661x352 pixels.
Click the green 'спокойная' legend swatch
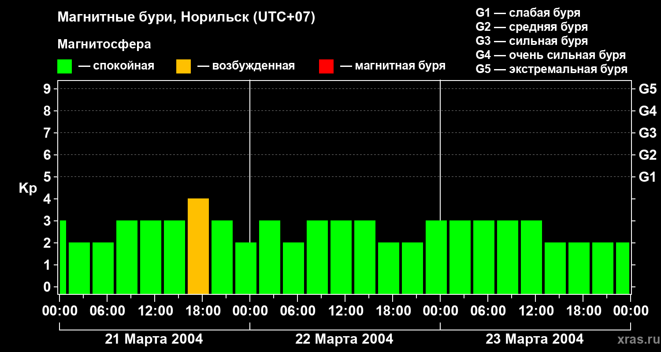point(65,66)
